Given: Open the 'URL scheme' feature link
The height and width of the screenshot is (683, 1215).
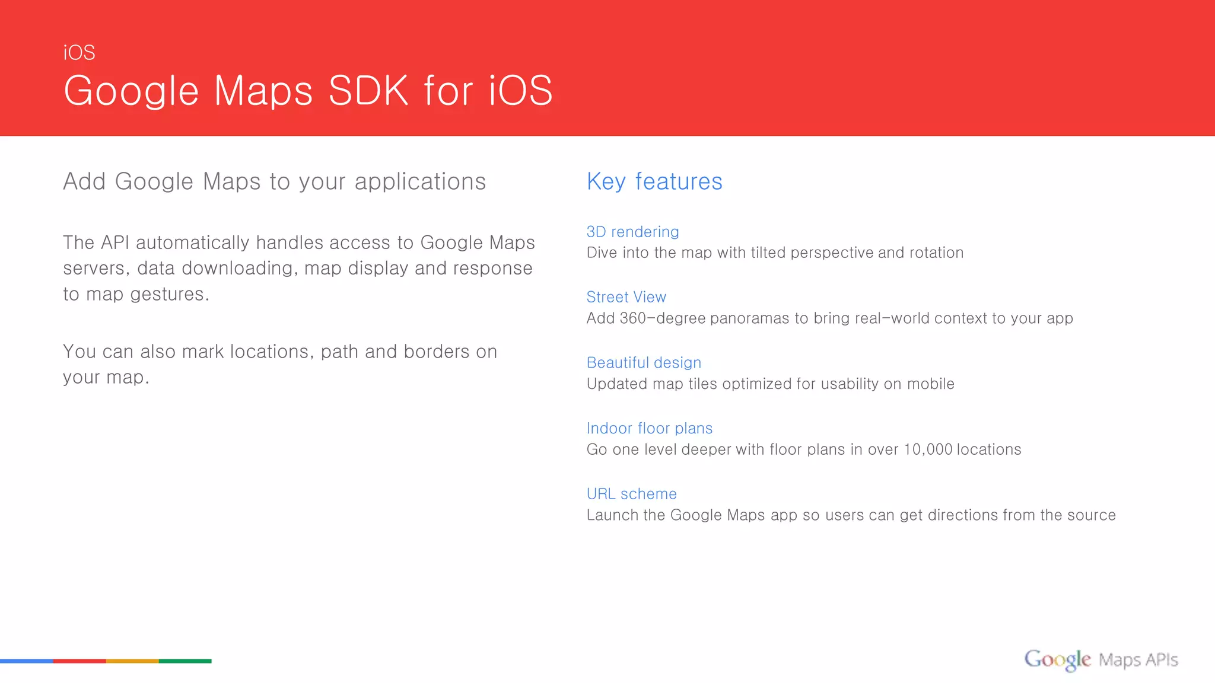Looking at the screenshot, I should (631, 494).
